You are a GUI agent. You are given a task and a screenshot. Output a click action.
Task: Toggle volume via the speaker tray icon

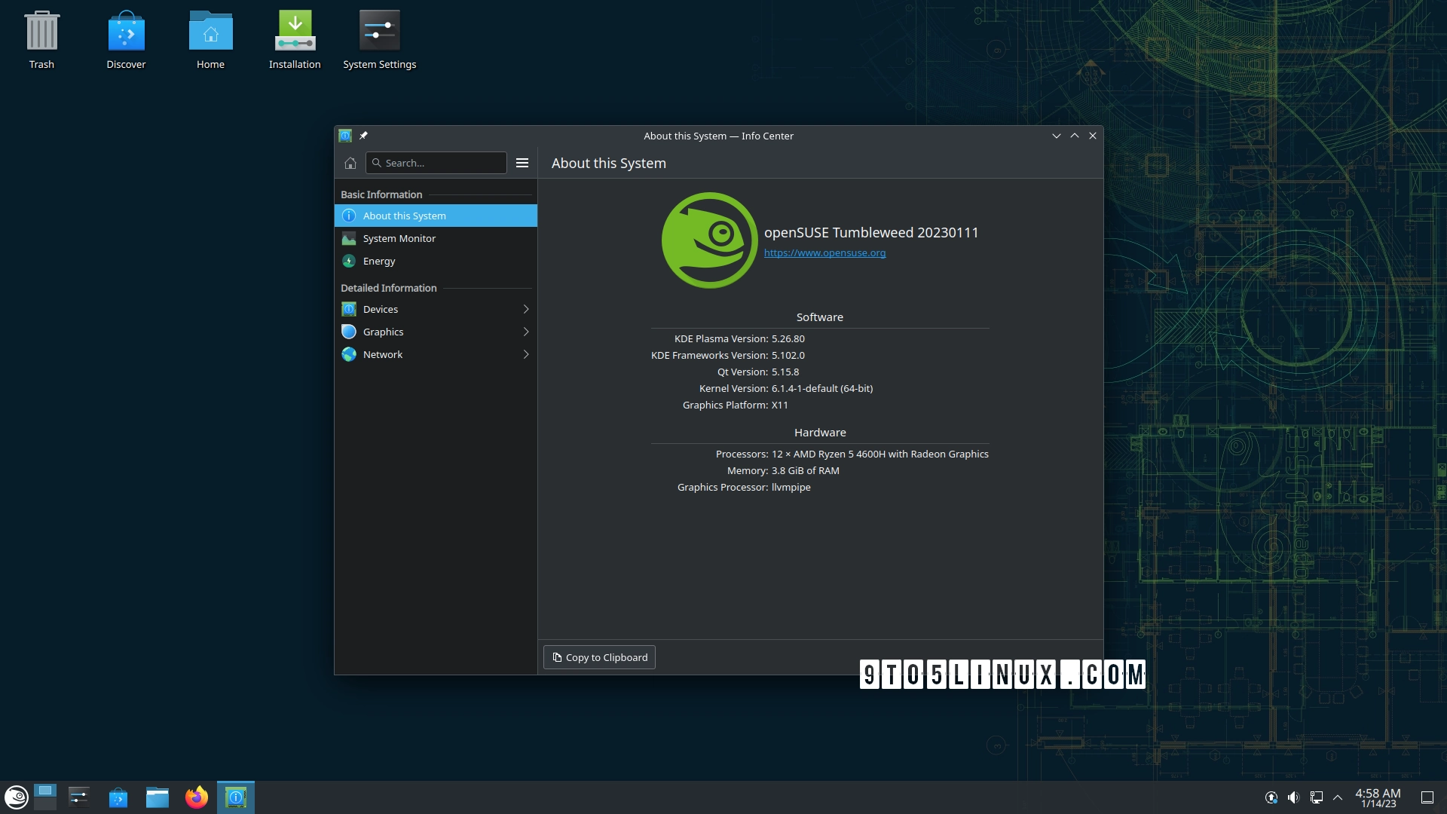point(1294,797)
